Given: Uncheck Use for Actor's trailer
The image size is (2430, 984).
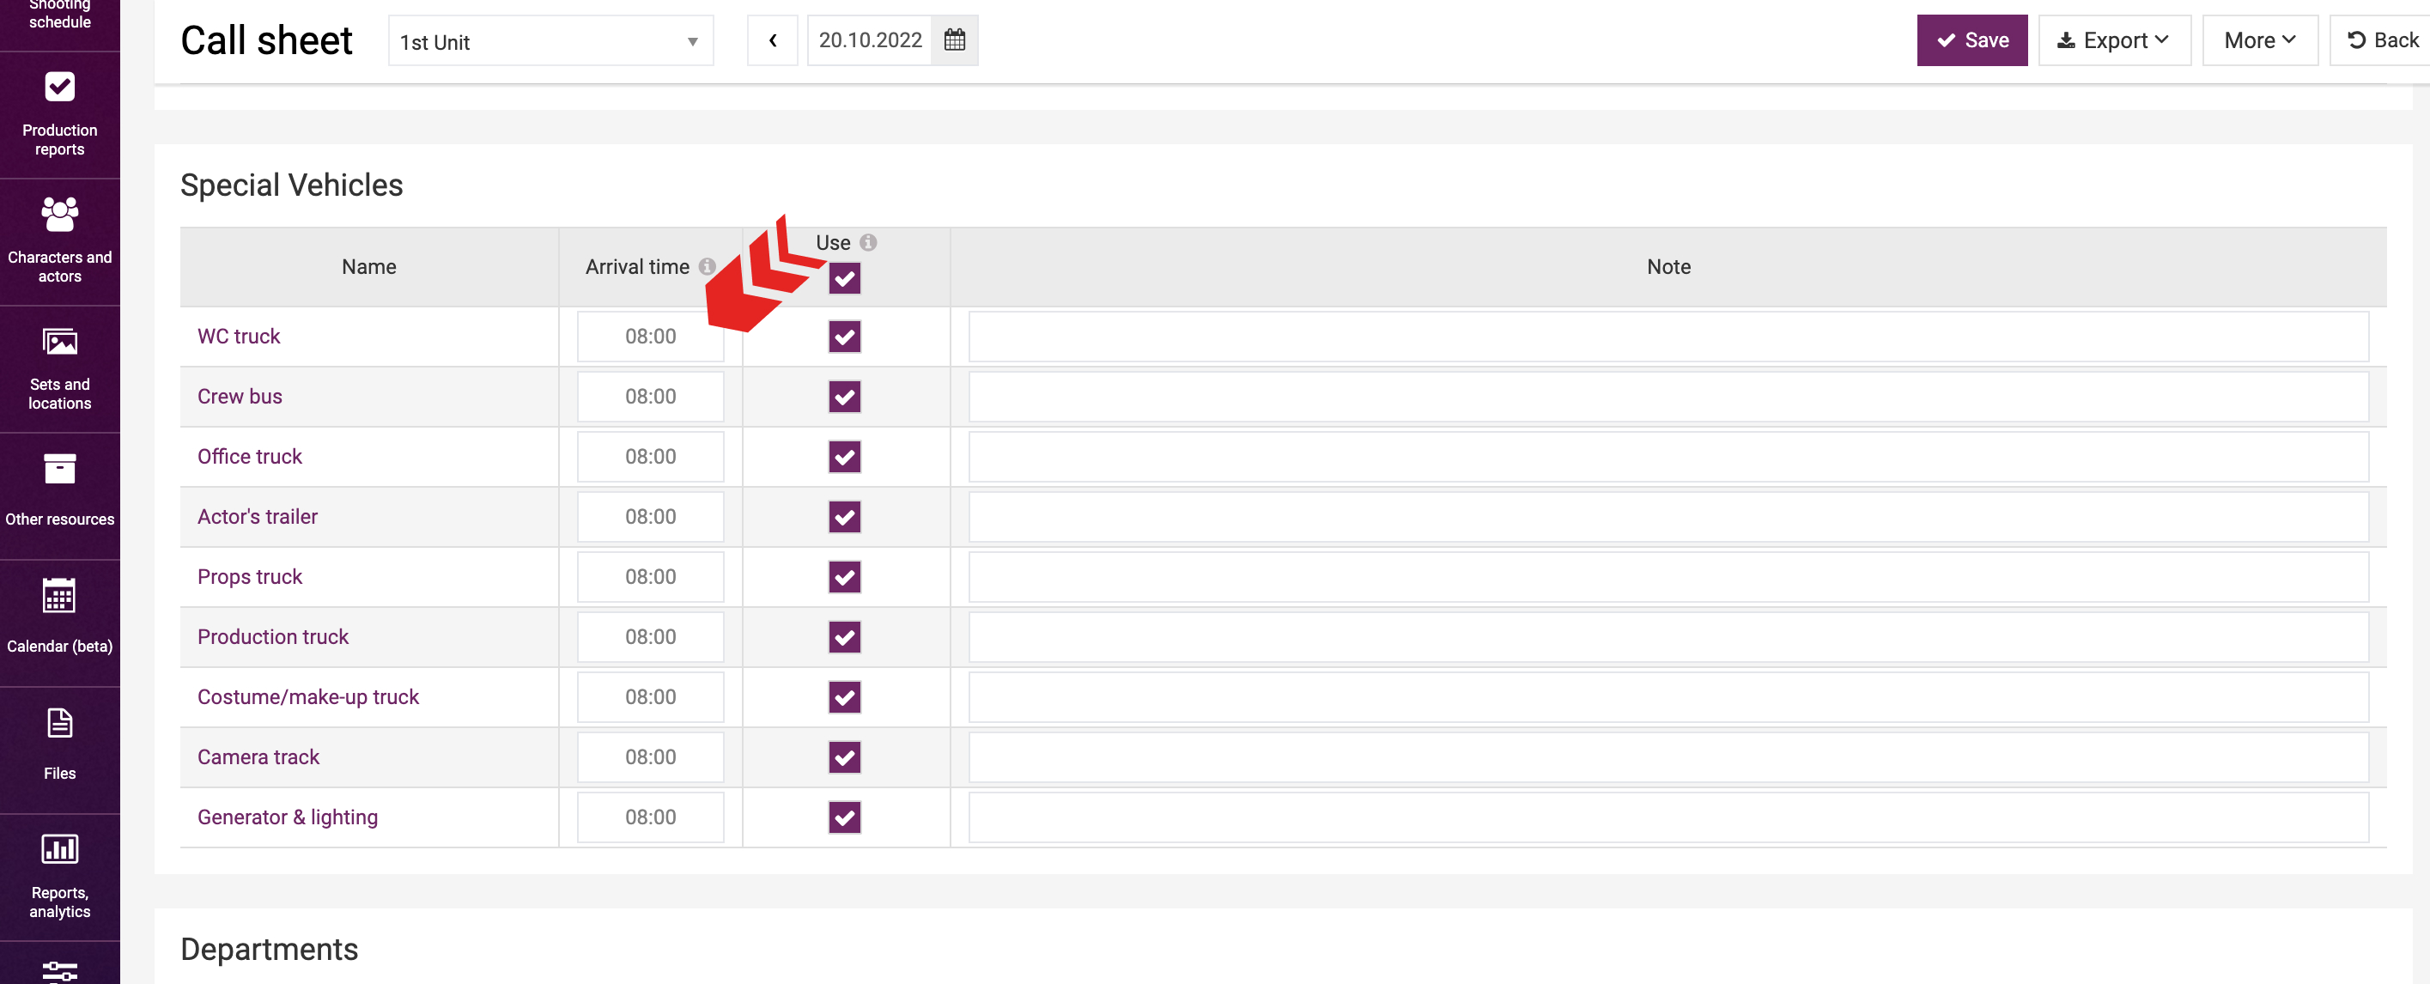Looking at the screenshot, I should point(844,517).
